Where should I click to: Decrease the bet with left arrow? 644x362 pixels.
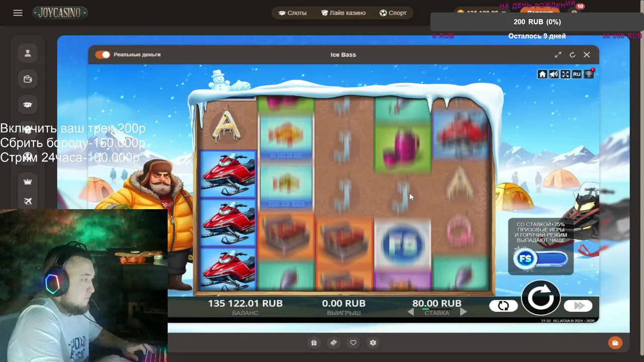pos(411,312)
